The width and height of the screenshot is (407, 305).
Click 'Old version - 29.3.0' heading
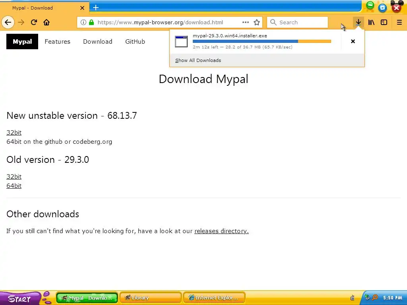click(x=48, y=160)
